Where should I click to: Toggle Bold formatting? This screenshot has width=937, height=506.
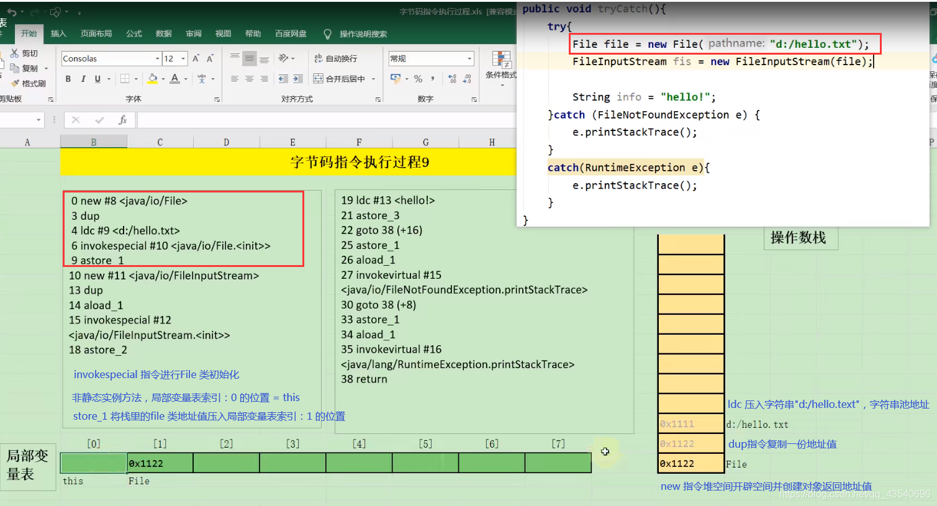point(68,79)
